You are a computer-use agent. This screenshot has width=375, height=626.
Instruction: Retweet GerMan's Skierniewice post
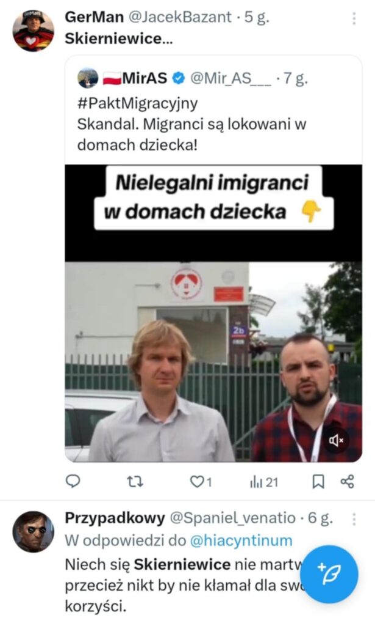click(135, 482)
